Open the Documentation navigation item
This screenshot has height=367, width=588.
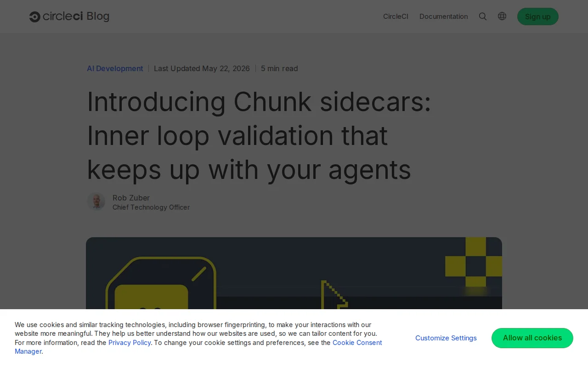click(x=443, y=17)
